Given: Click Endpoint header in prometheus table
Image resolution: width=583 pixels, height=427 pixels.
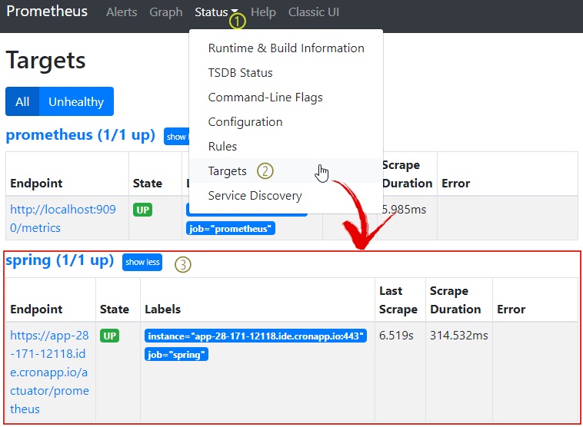Looking at the screenshot, I should [36, 184].
